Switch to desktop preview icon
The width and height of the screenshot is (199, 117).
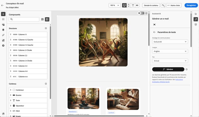(124, 5)
